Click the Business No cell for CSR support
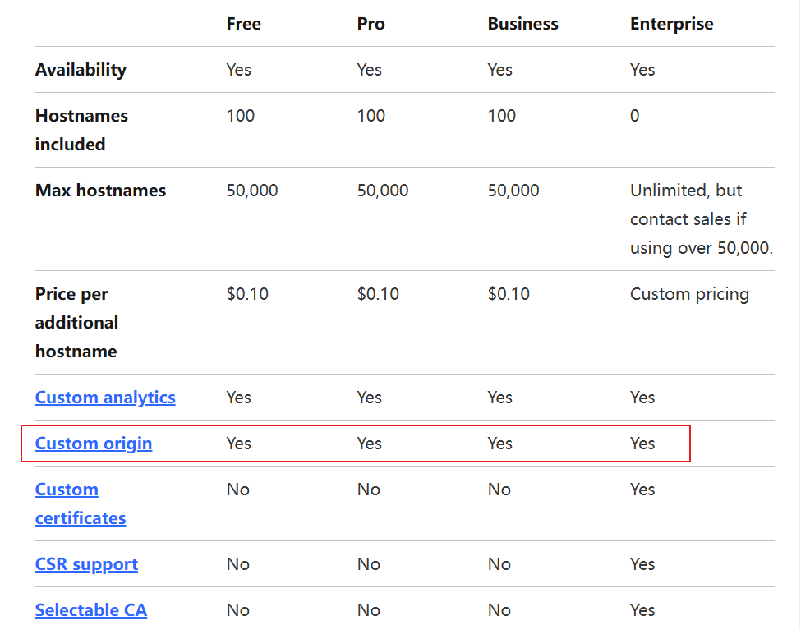Screen dimensions: 801x630 click(499, 564)
